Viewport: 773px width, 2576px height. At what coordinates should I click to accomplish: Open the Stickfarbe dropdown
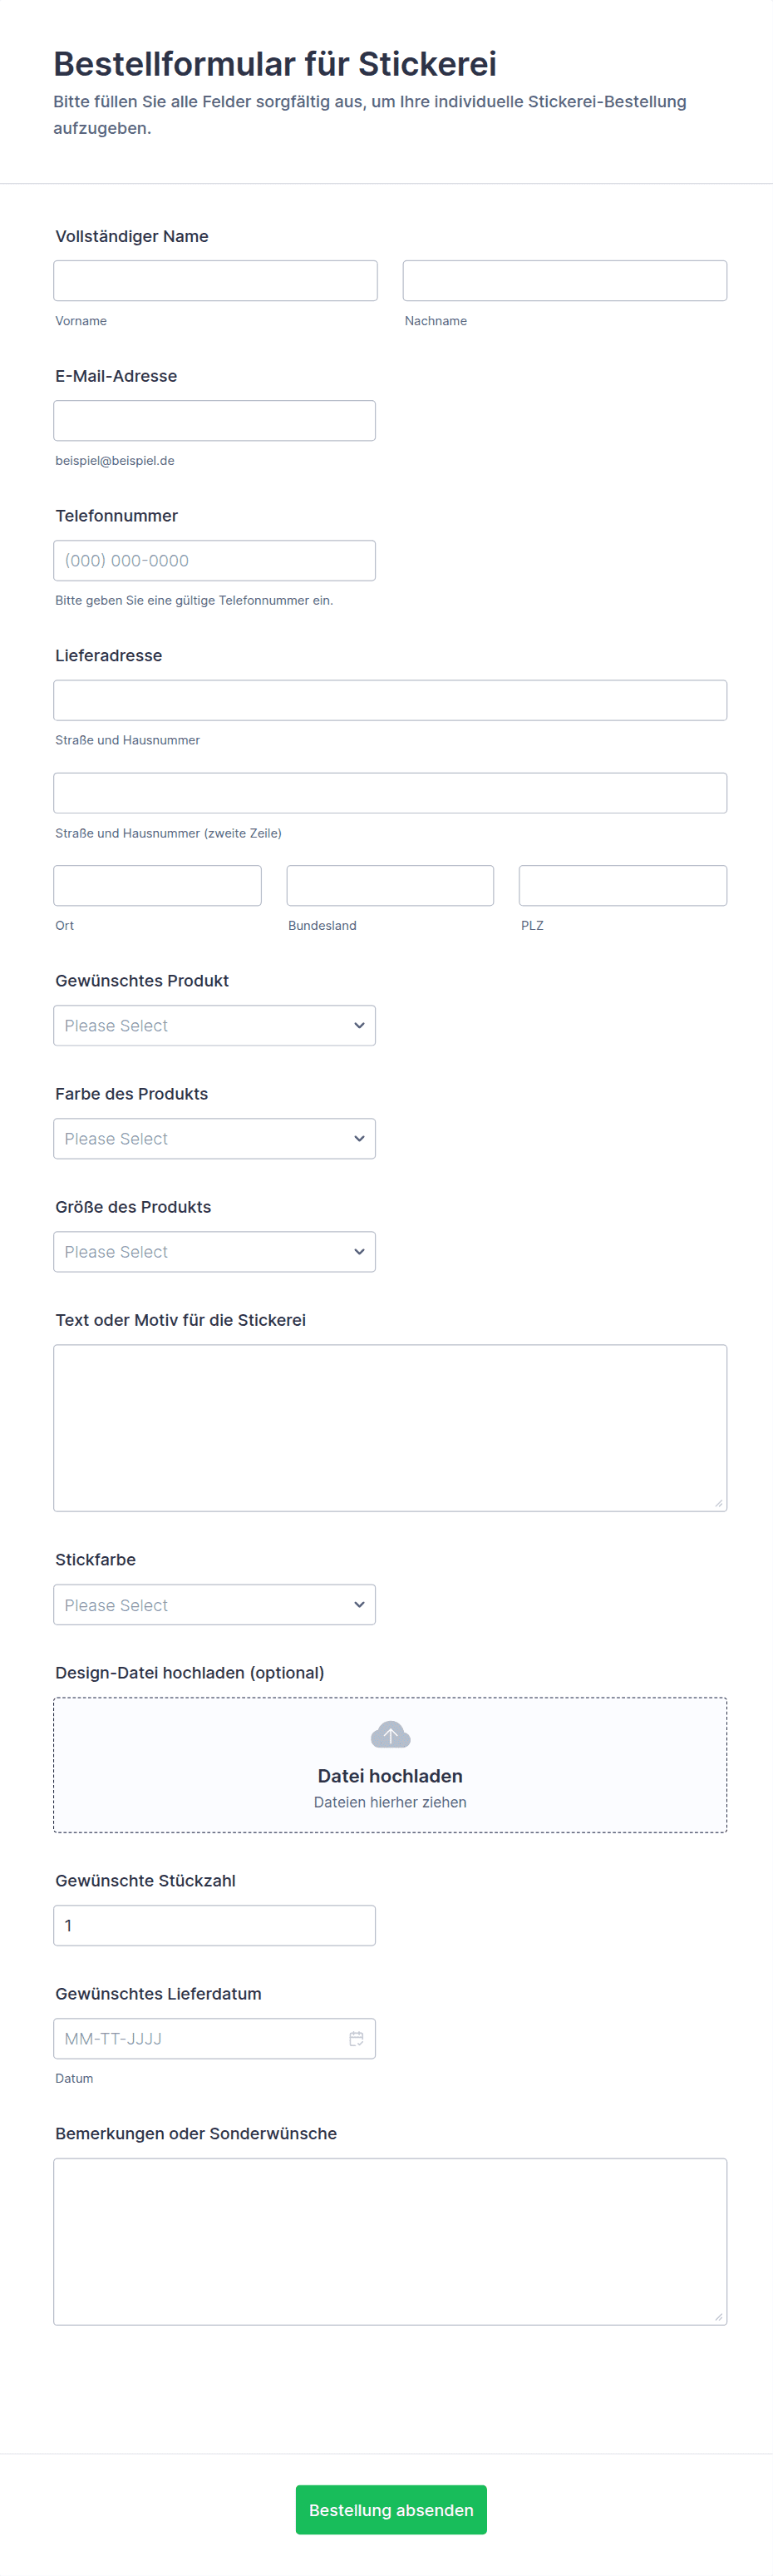[214, 1605]
